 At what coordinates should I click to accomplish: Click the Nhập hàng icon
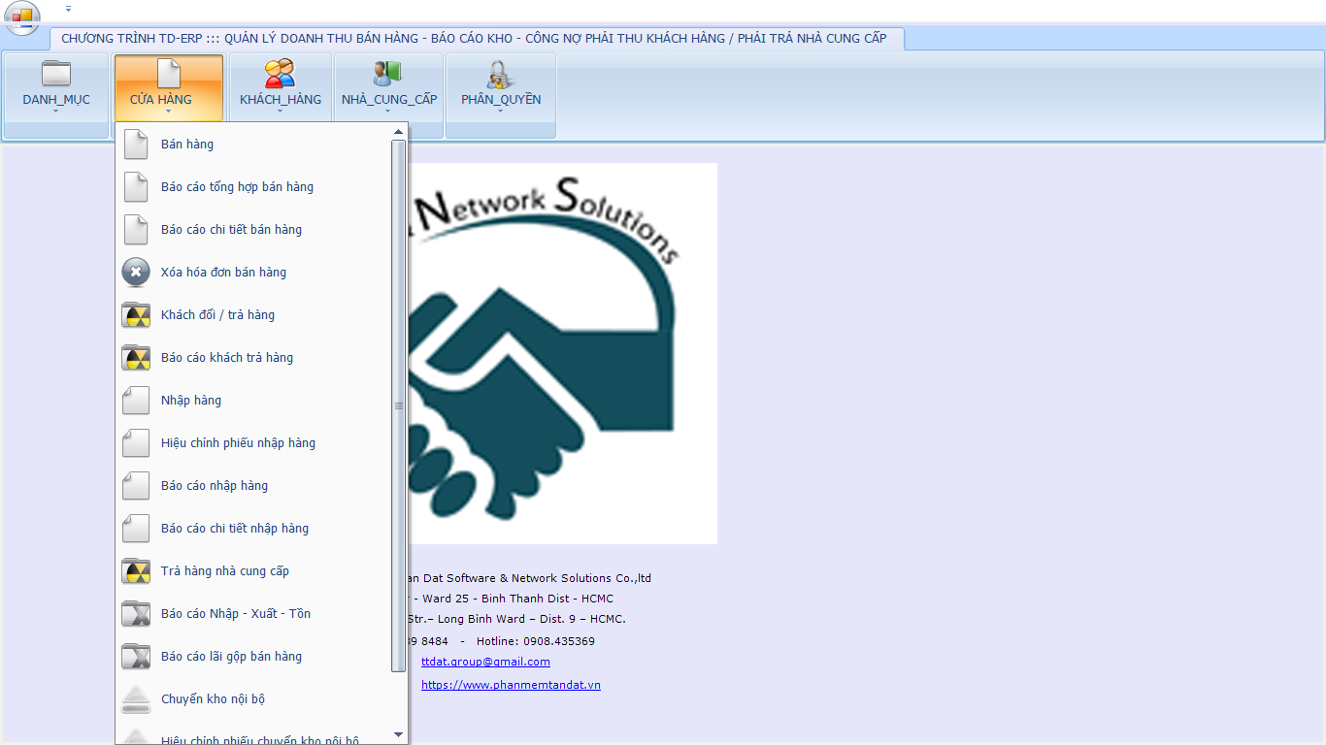(136, 401)
